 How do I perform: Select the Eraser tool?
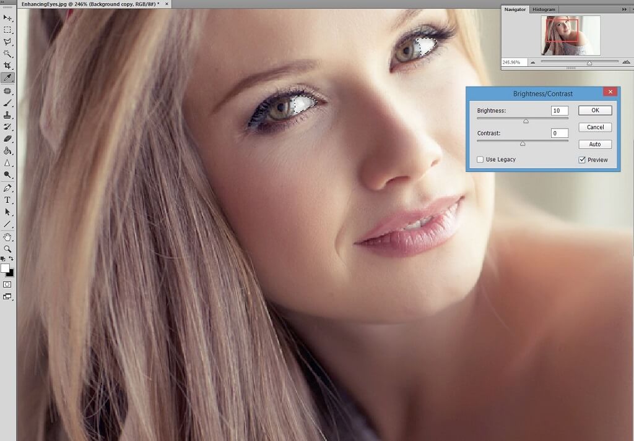click(x=7, y=139)
